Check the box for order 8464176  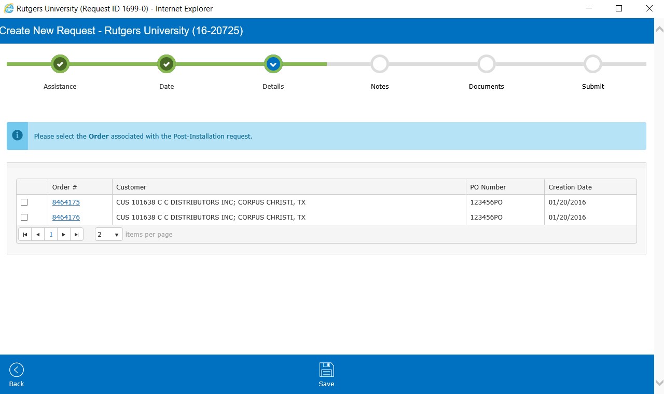(24, 218)
